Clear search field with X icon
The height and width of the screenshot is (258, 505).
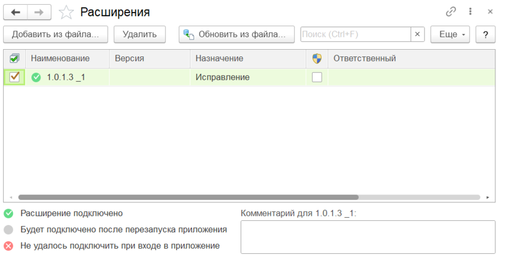click(x=418, y=34)
